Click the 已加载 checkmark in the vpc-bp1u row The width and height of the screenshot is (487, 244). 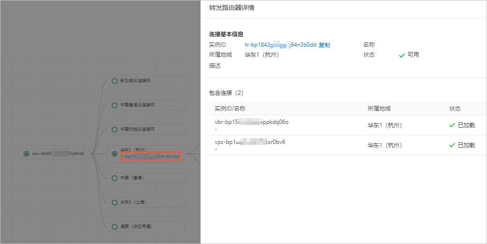point(452,145)
